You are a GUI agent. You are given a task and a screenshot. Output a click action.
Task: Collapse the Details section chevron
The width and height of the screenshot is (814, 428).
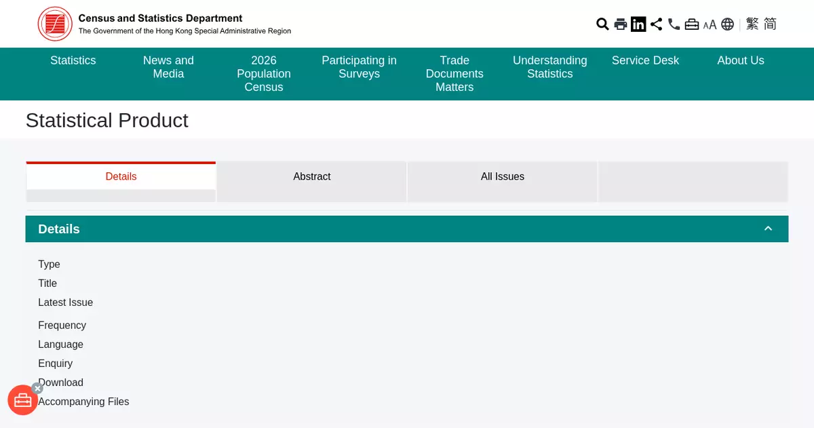click(x=768, y=229)
